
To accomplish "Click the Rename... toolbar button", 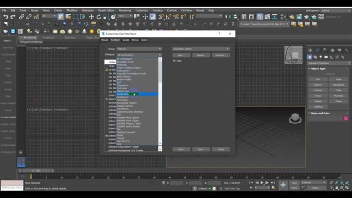I will pyautogui.click(x=221, y=55).
